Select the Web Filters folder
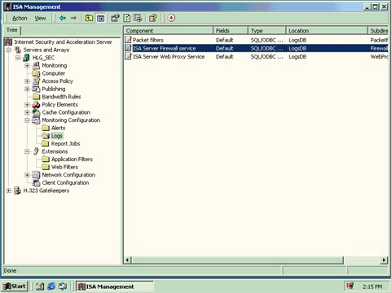The image size is (392, 293). (x=60, y=167)
